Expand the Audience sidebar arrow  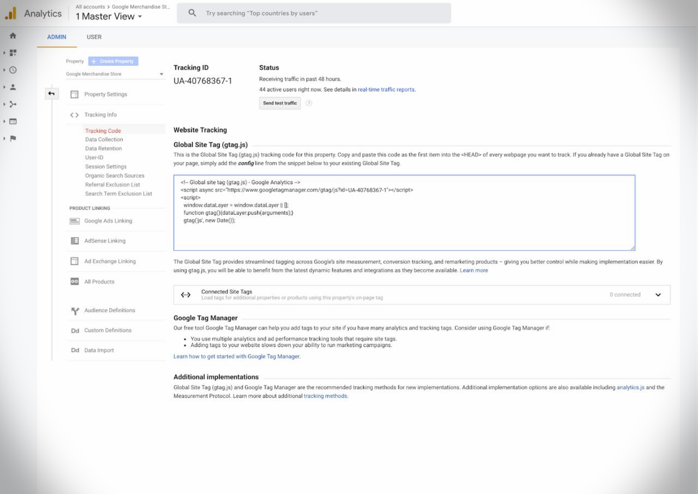coord(4,87)
